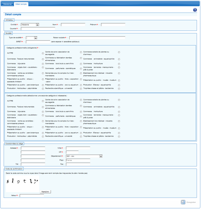Choose Commerce parfumerie - cosmétiques in mandatory category
This screenshot has height=209, width=201.
81,69
